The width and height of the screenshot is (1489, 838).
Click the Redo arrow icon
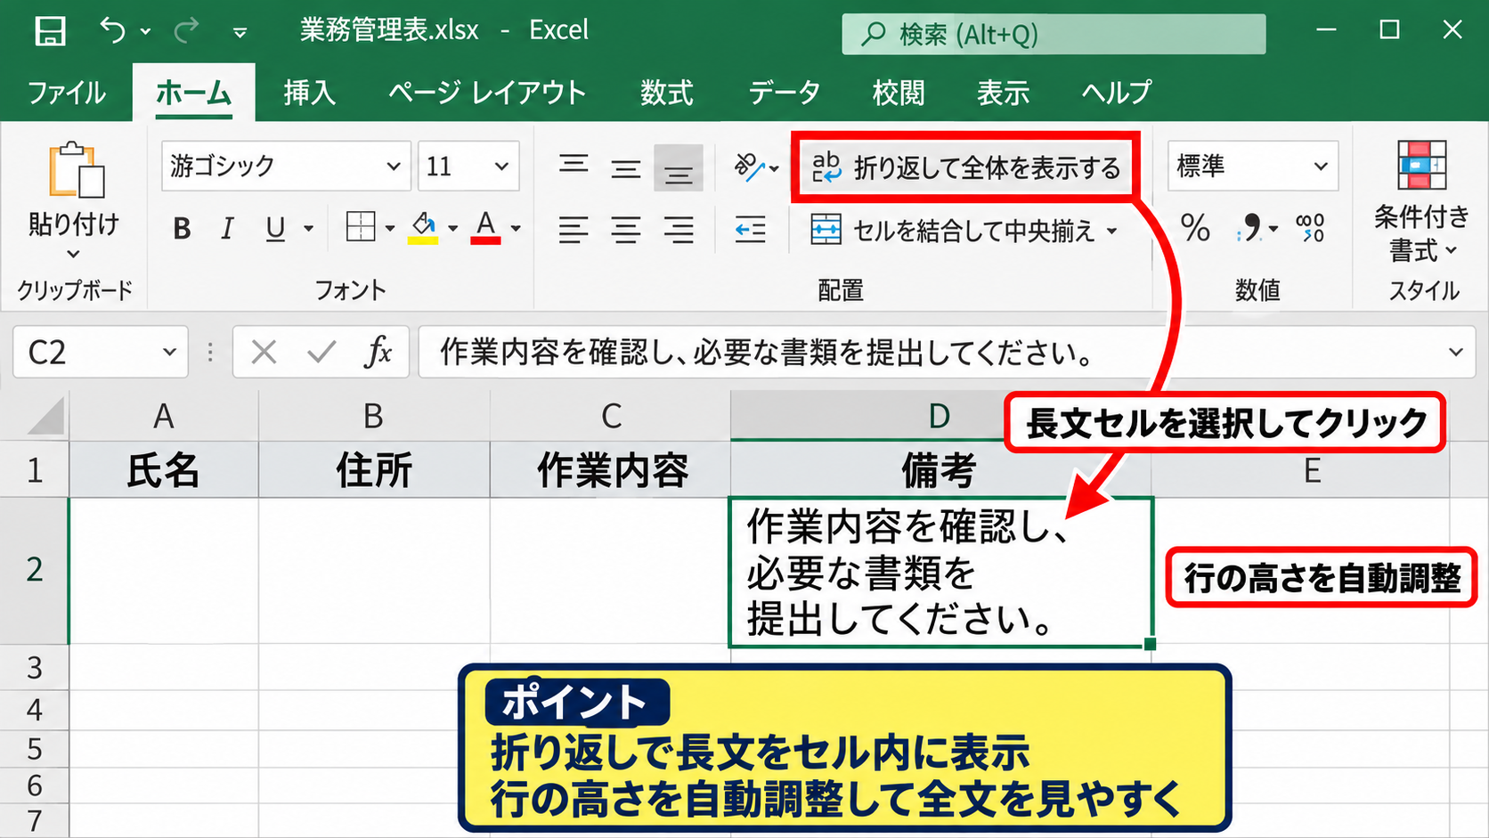[x=186, y=31]
